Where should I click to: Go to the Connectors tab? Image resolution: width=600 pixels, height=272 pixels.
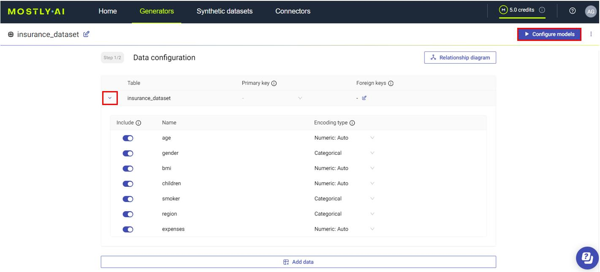coord(293,11)
